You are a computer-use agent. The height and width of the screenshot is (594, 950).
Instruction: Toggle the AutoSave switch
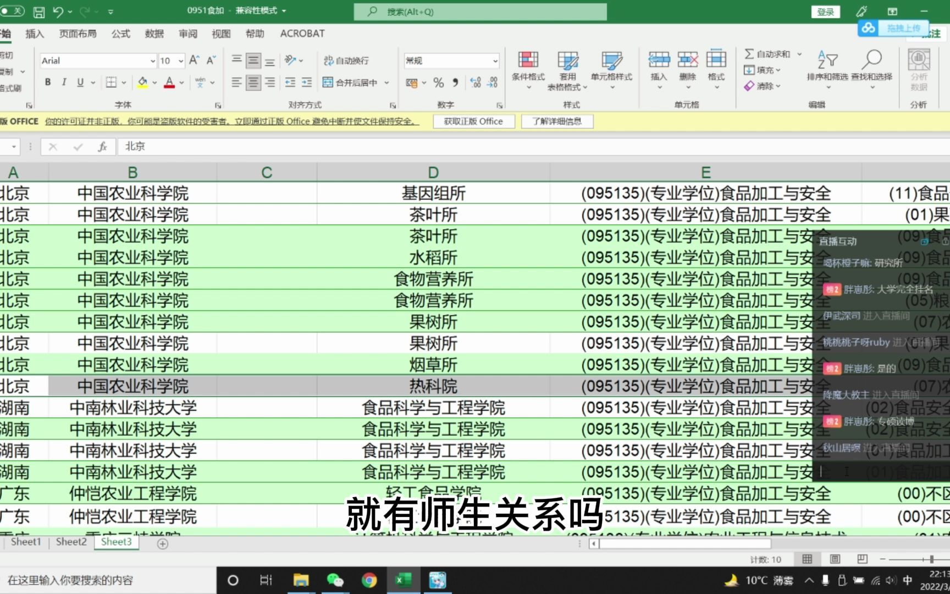tap(12, 11)
